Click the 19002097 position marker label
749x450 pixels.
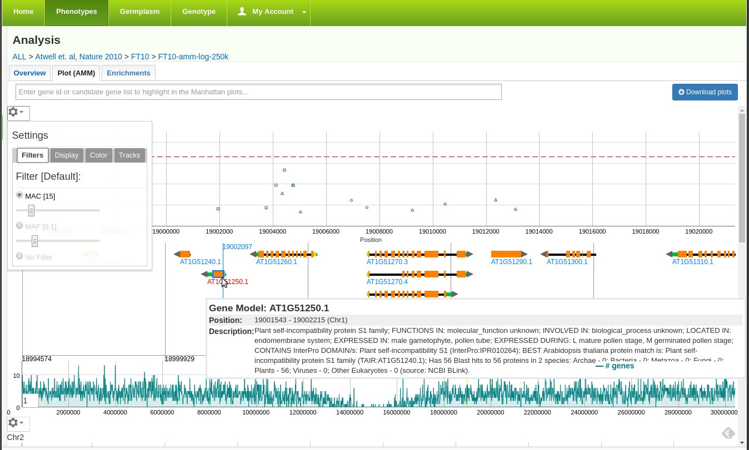[x=237, y=247]
